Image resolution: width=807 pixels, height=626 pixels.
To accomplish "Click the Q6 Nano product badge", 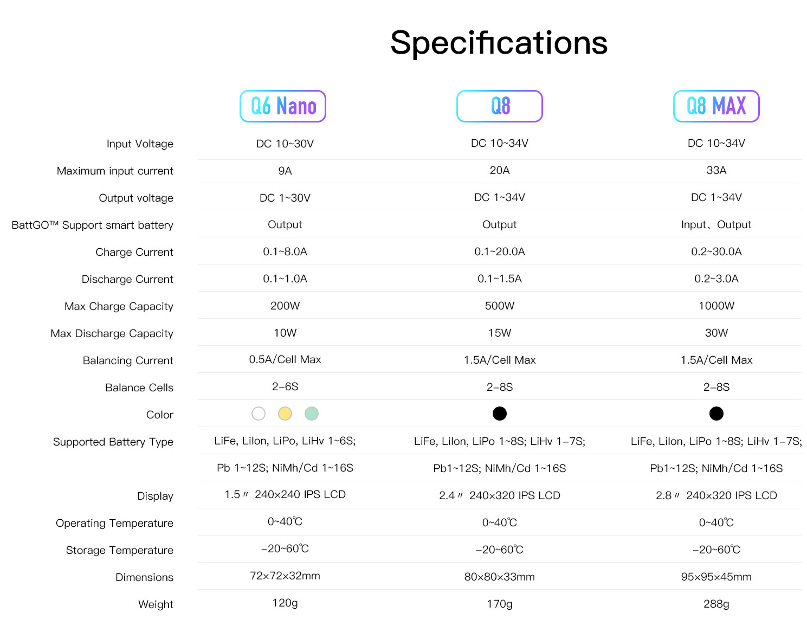I will 282,106.
